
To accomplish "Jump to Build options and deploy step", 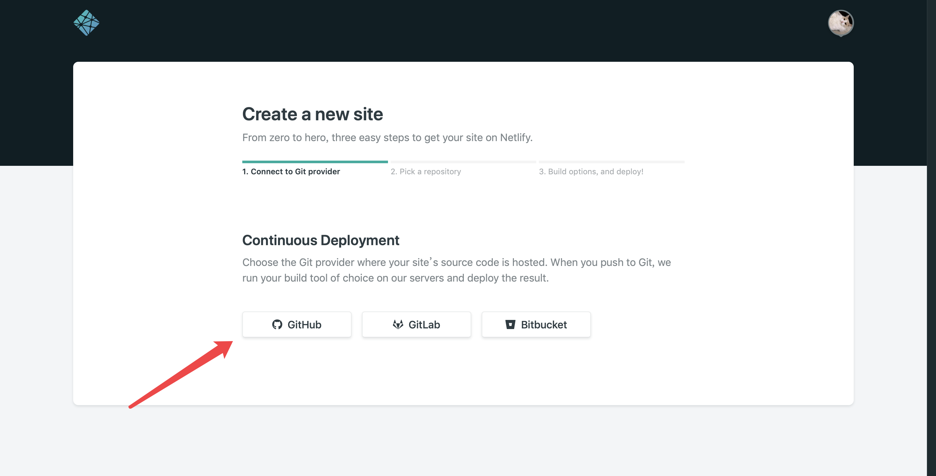I will tap(591, 171).
